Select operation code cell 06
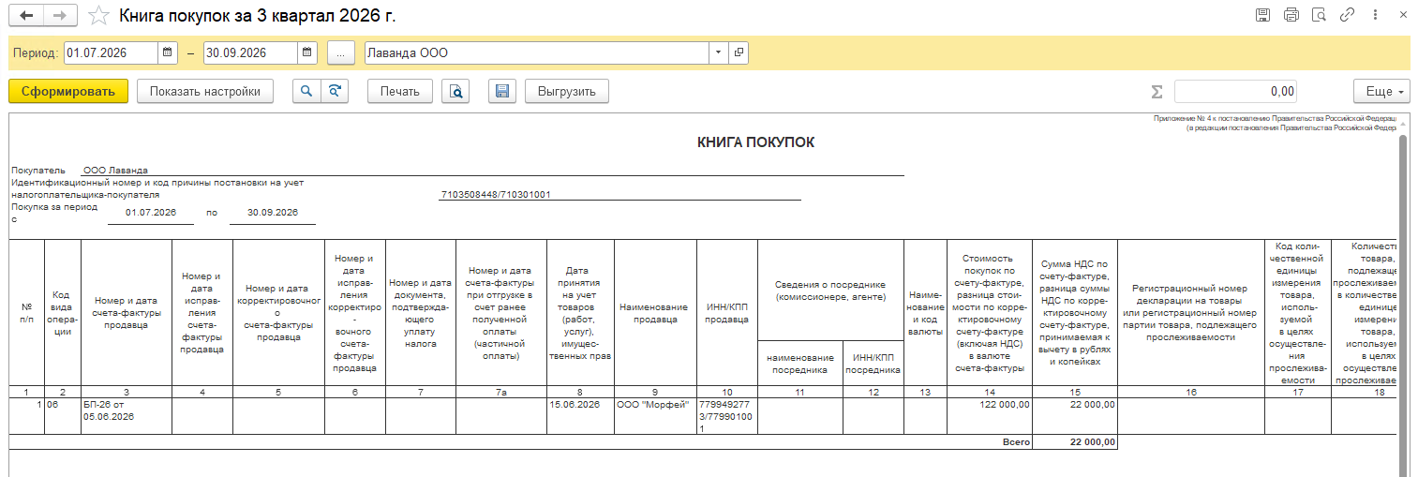The height and width of the screenshot is (477, 1418). [x=63, y=415]
